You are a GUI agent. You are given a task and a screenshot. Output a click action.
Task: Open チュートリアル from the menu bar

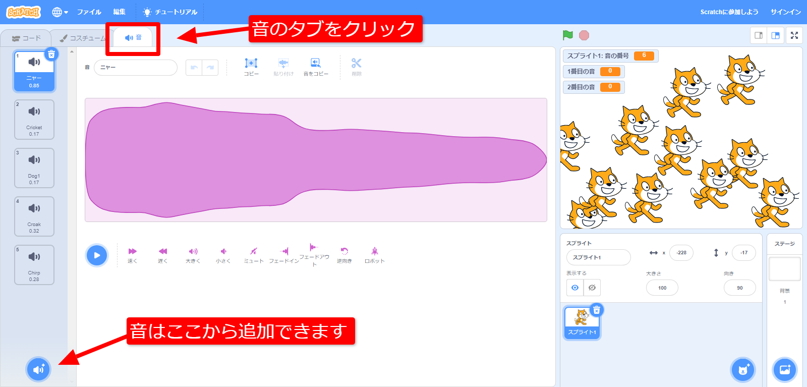(170, 12)
